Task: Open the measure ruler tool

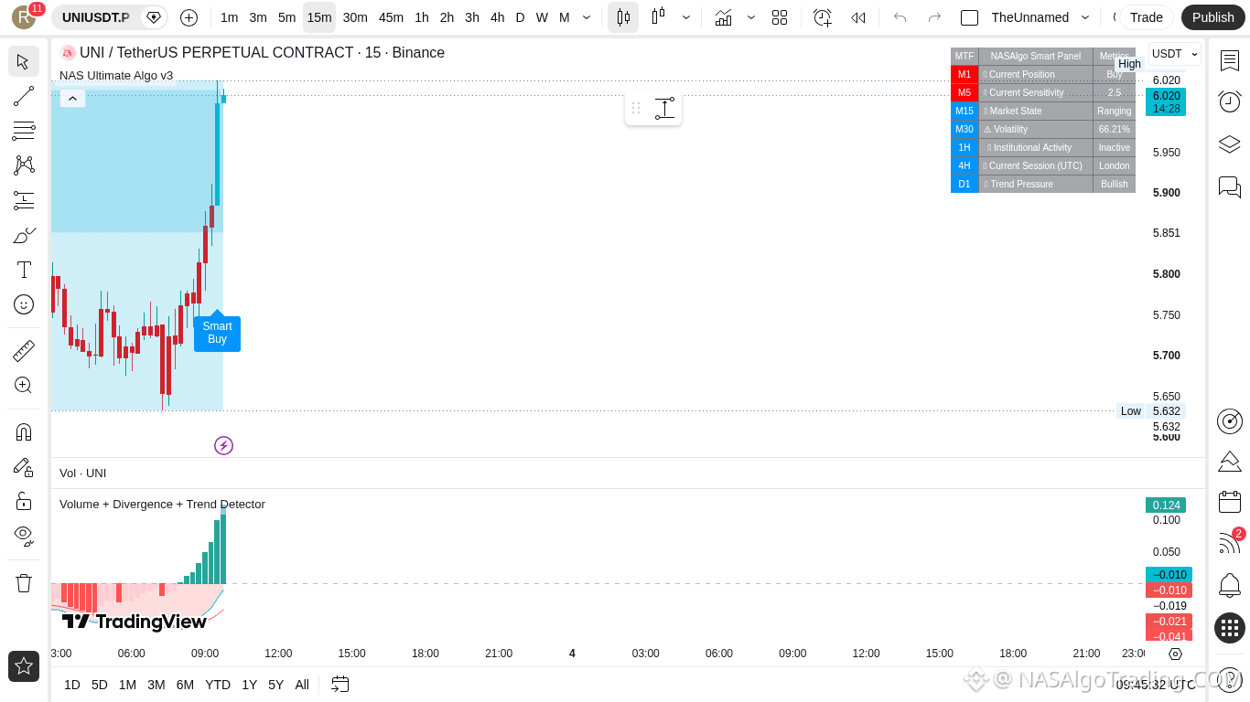Action: point(24,350)
